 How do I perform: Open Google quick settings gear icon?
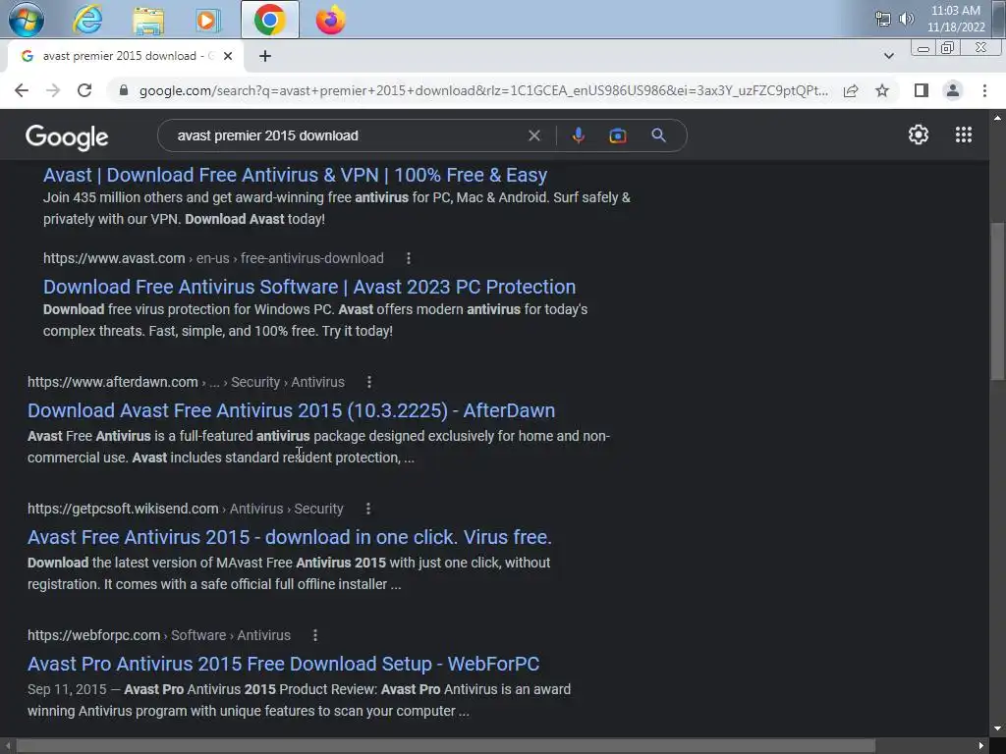tap(919, 135)
